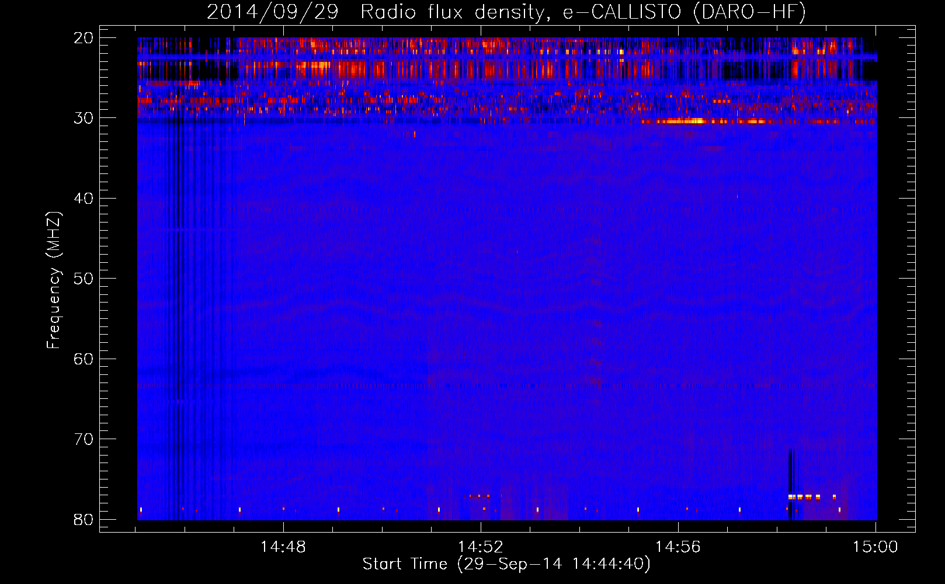Click the 40 MHz frequency tick label

click(x=84, y=199)
